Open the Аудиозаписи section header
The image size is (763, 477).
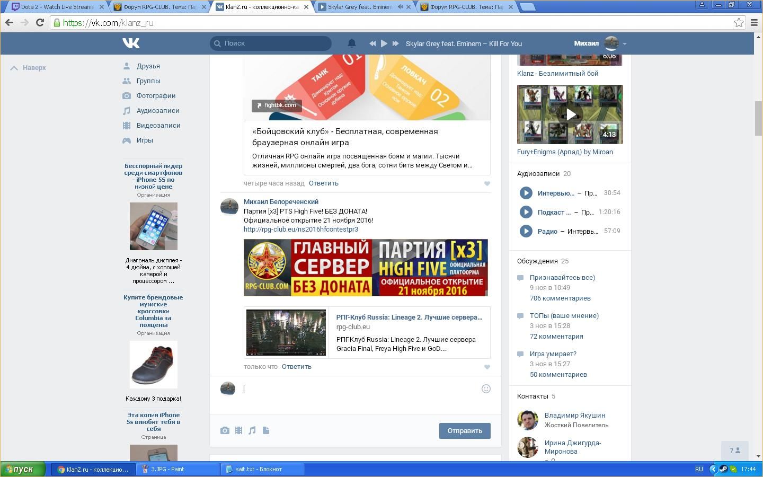tap(538, 174)
